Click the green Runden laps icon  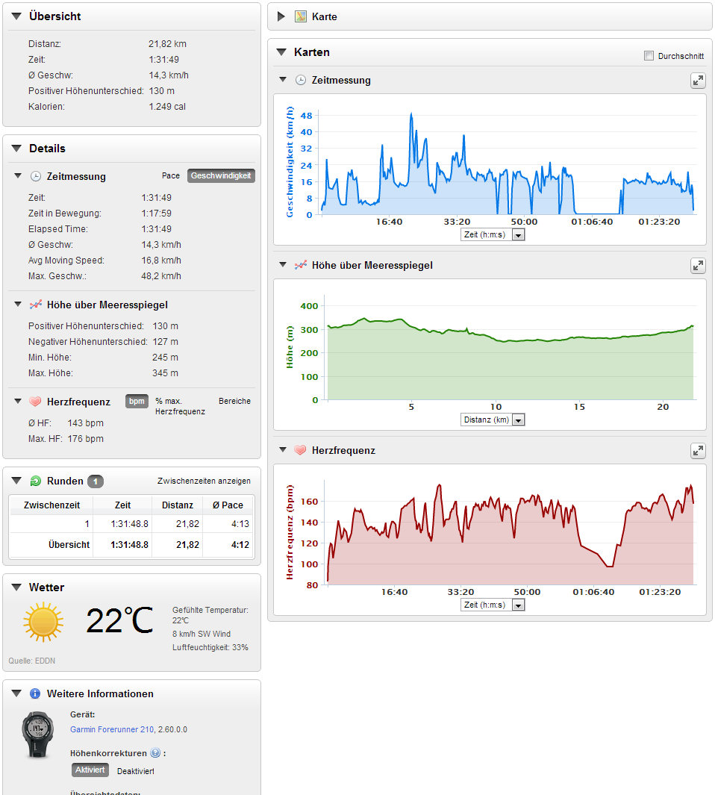click(35, 481)
